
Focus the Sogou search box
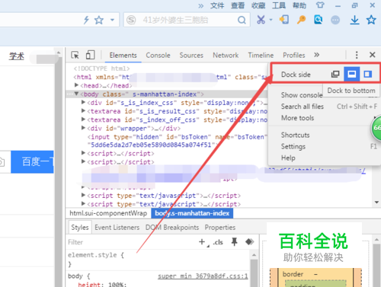[x=187, y=20]
